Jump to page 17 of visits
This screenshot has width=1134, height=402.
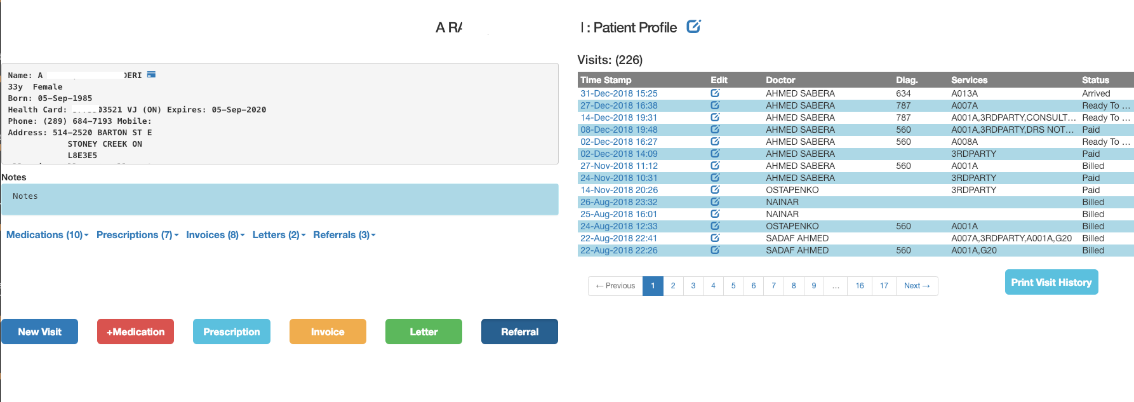point(884,286)
